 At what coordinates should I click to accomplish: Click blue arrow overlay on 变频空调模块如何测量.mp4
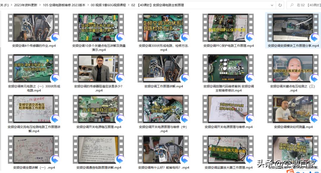(x=315, y=118)
